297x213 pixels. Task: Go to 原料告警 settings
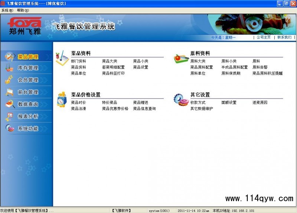tap(260, 67)
